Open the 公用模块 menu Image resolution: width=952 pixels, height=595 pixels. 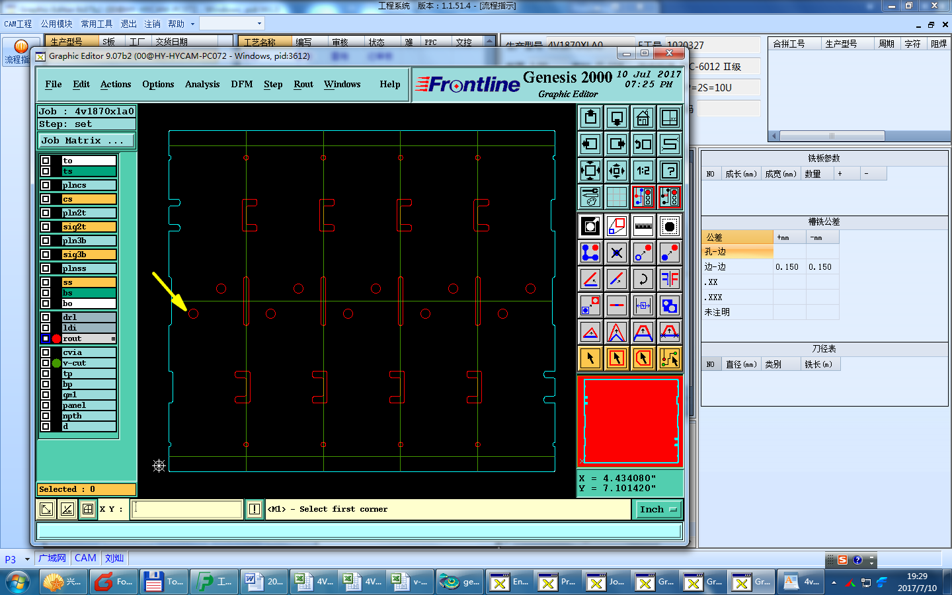(56, 24)
